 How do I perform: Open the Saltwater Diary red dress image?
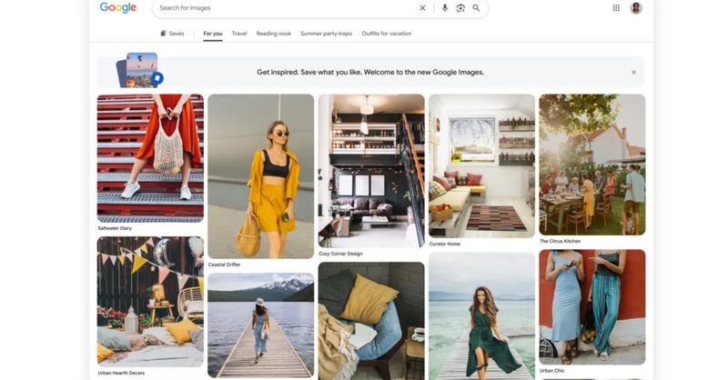point(150,158)
